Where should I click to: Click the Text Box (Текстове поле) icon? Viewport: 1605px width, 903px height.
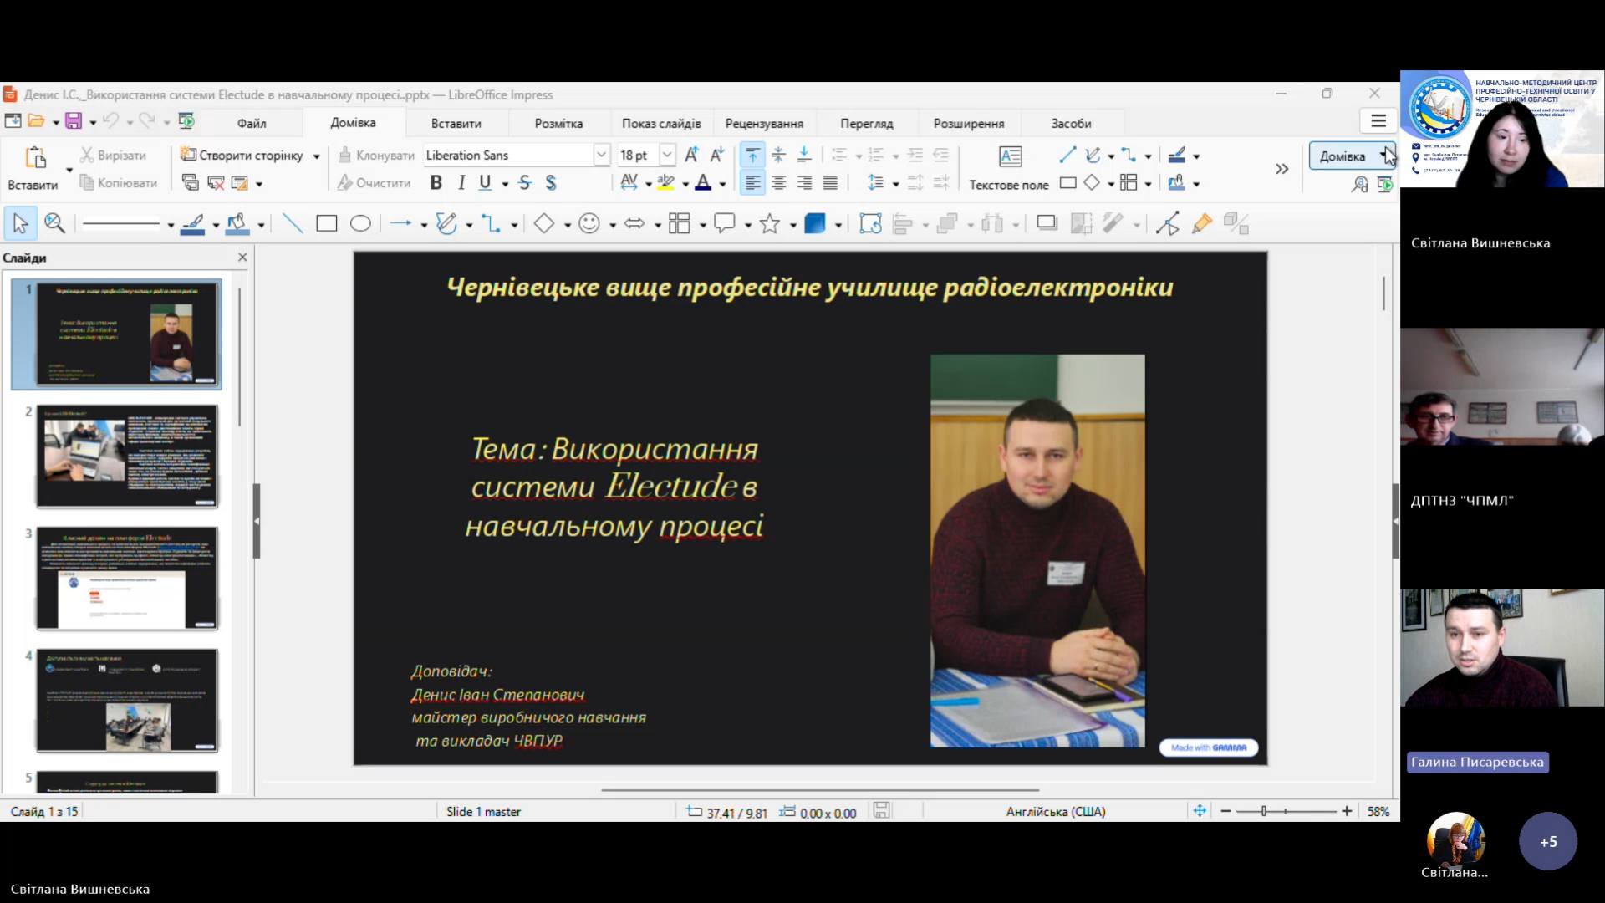click(x=1010, y=156)
